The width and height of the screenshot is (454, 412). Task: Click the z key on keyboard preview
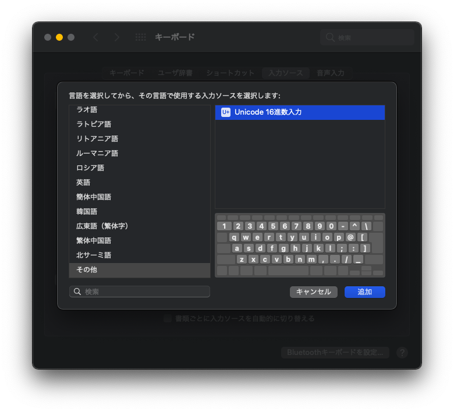[x=242, y=260]
